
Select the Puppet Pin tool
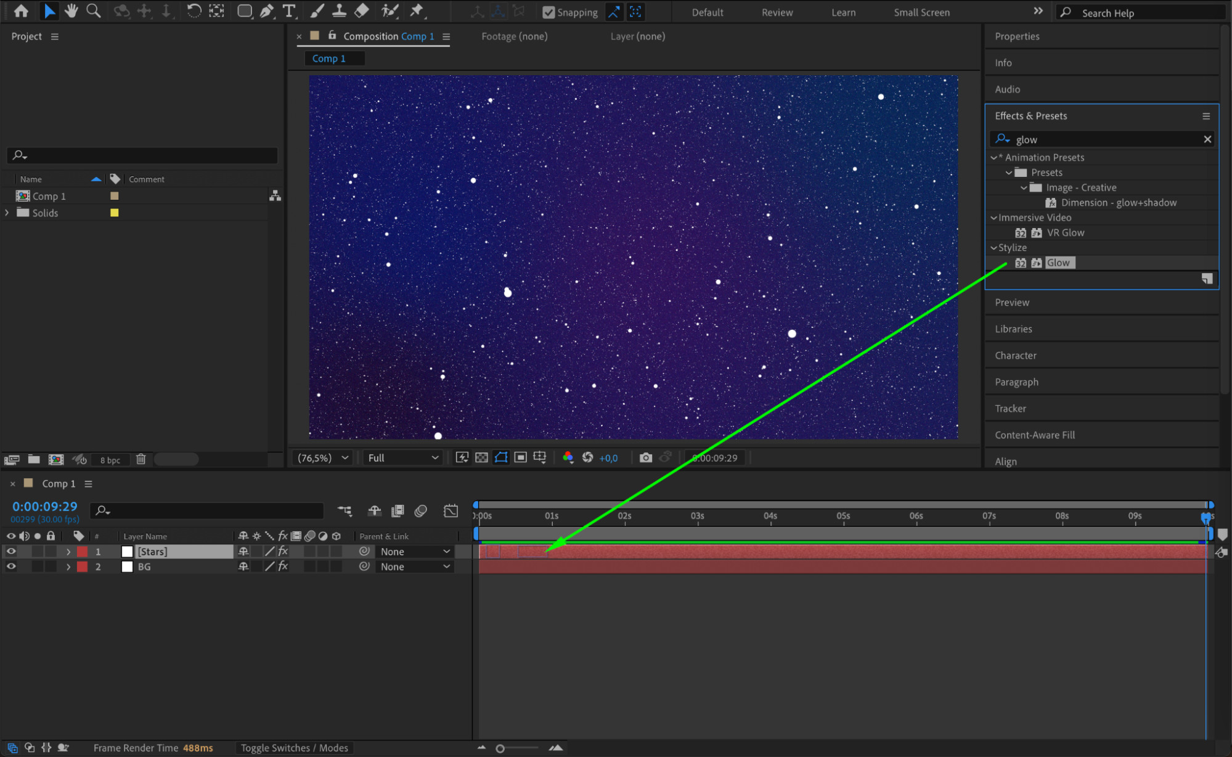417,10
